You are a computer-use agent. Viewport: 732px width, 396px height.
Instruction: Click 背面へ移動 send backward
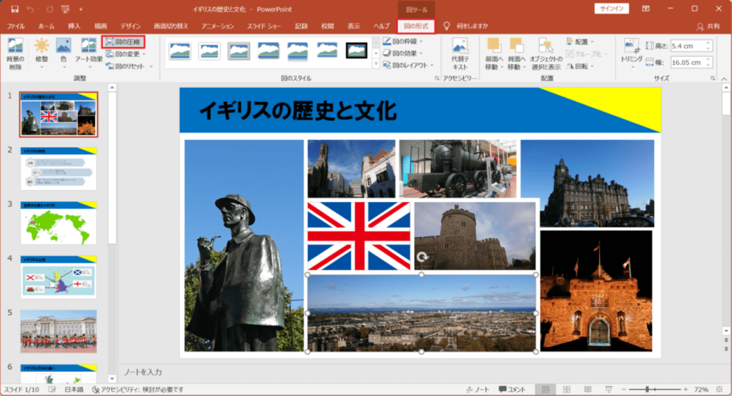pyautogui.click(x=516, y=54)
